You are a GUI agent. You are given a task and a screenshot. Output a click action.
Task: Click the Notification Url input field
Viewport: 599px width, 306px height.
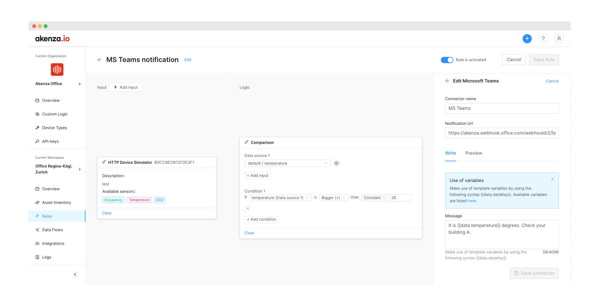point(502,133)
